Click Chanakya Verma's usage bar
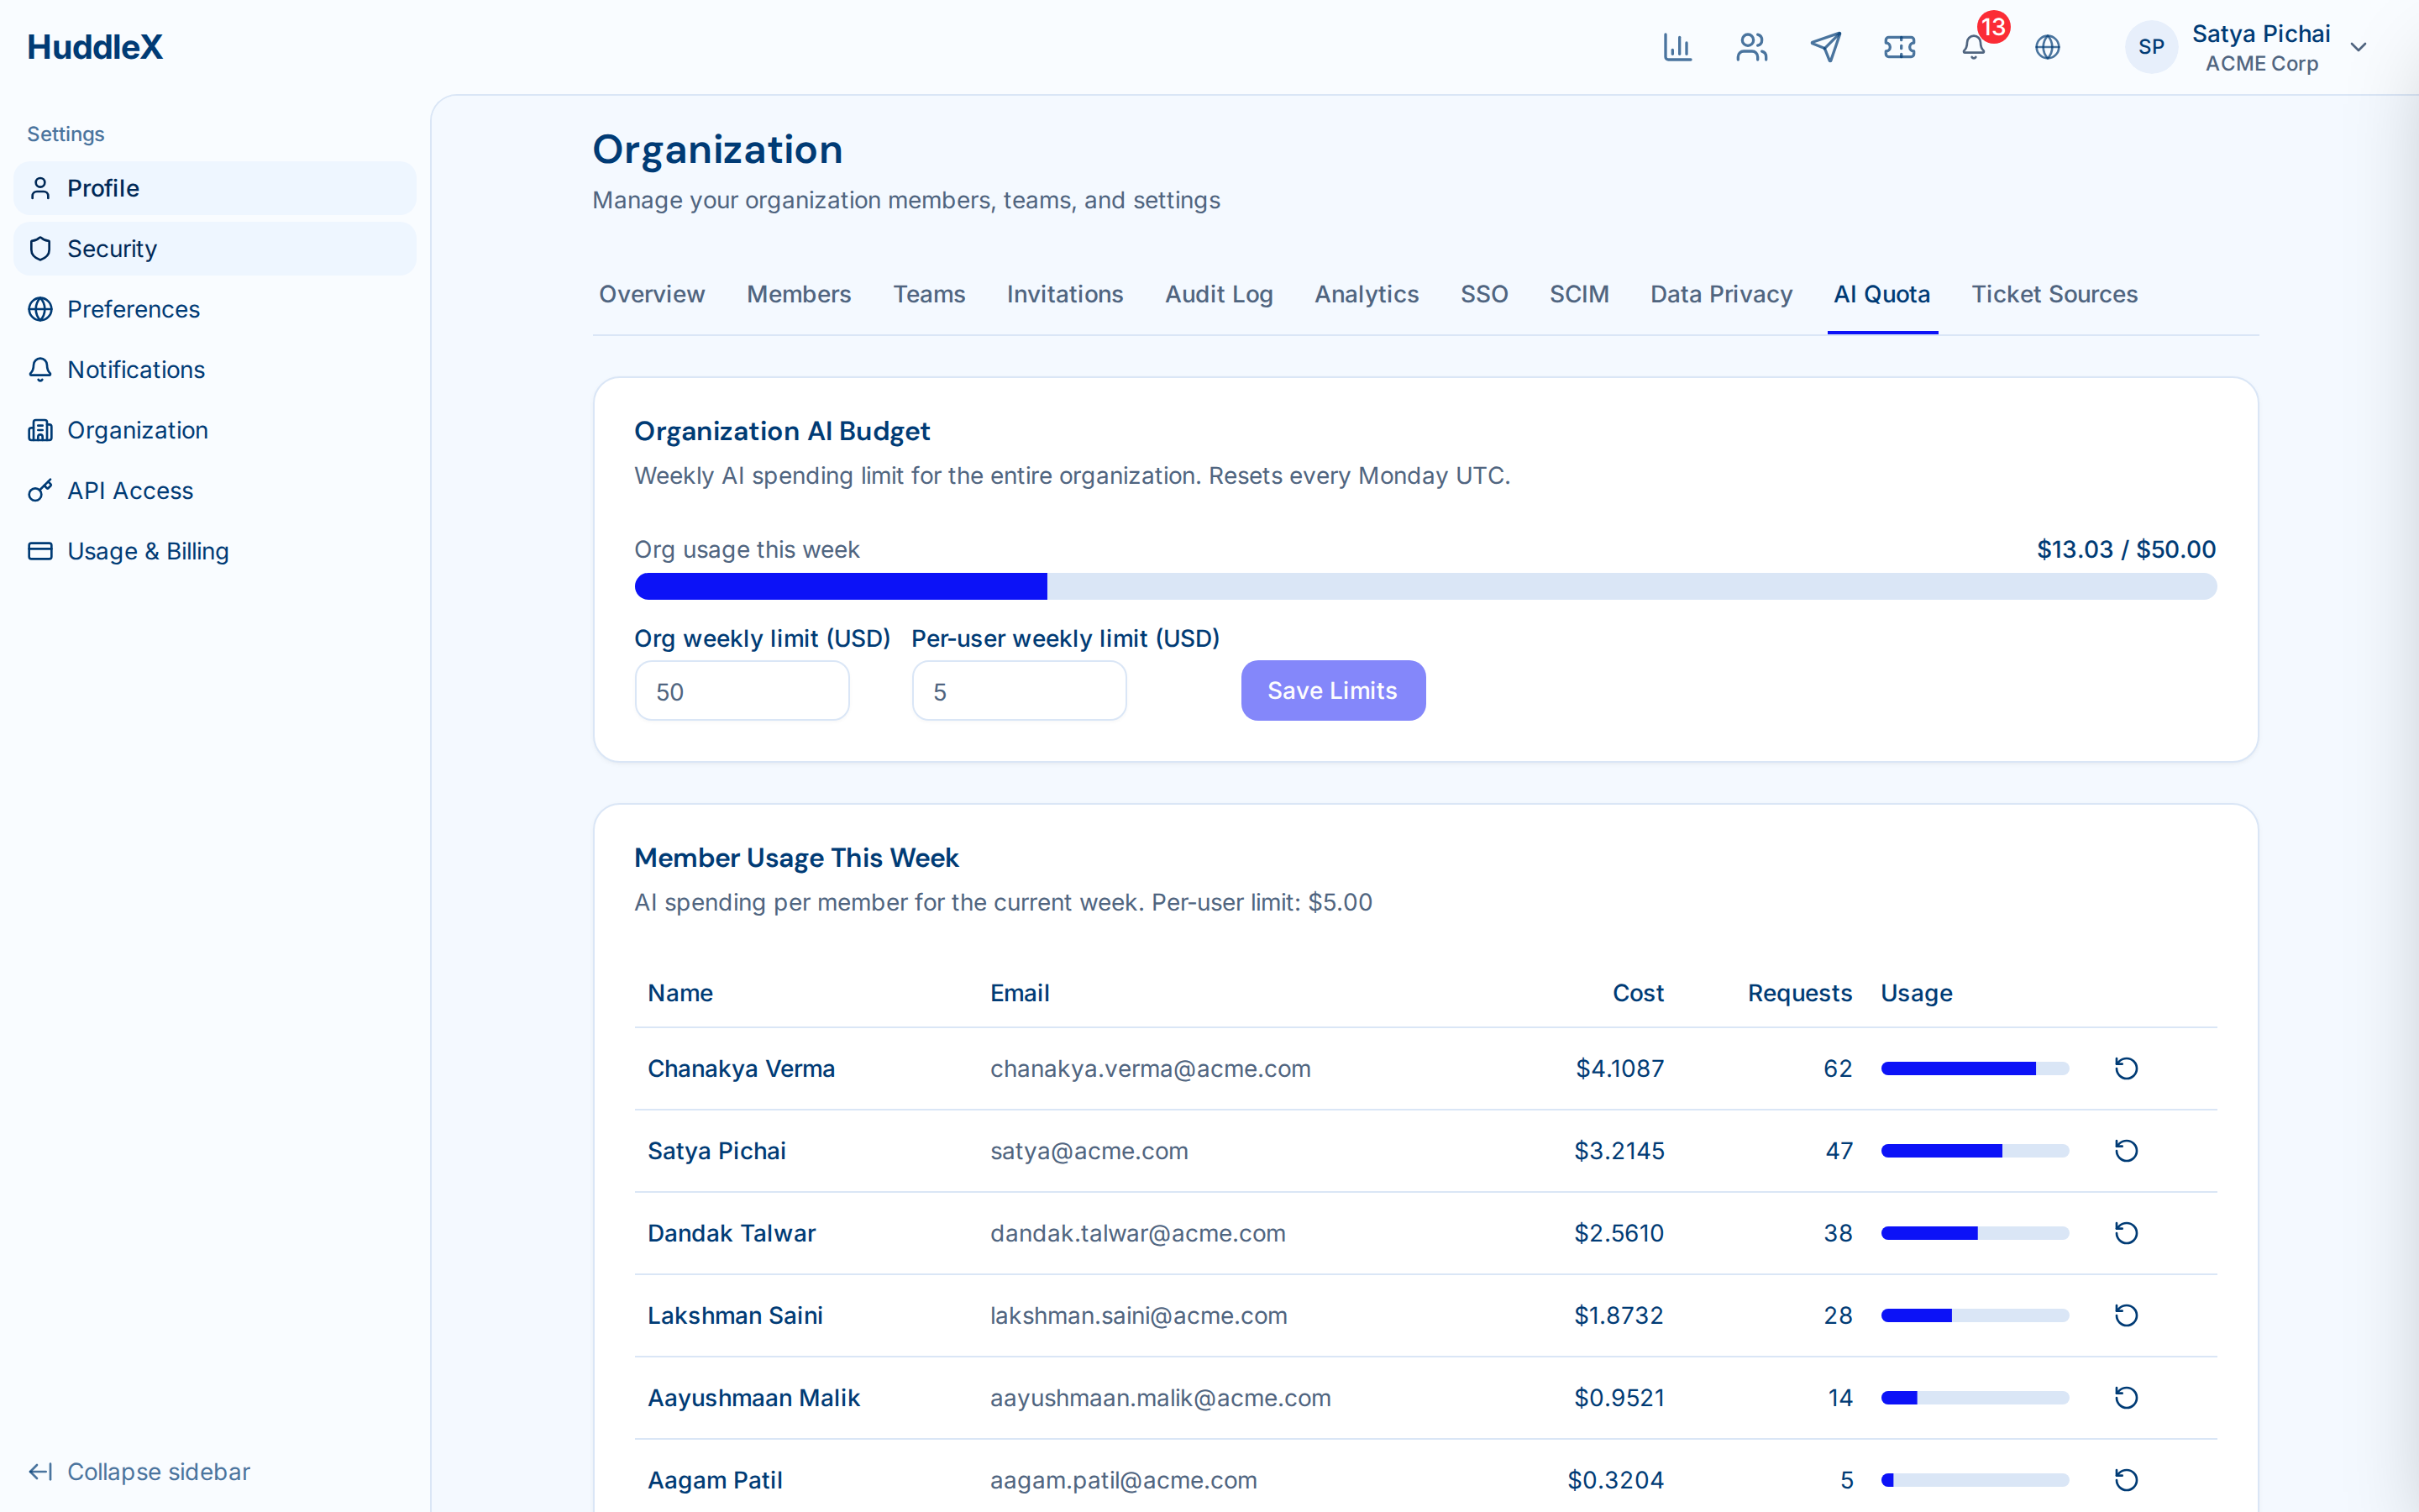This screenshot has width=2419, height=1512. (1974, 1068)
